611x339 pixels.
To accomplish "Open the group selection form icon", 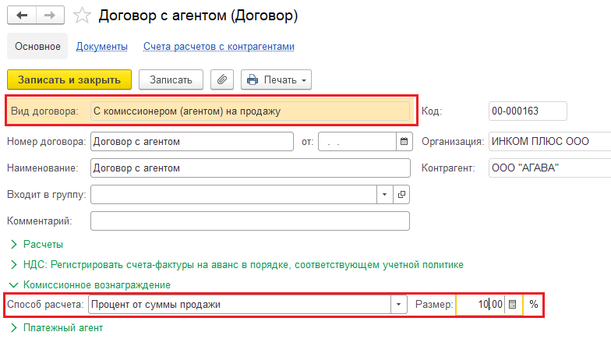I will point(402,194).
